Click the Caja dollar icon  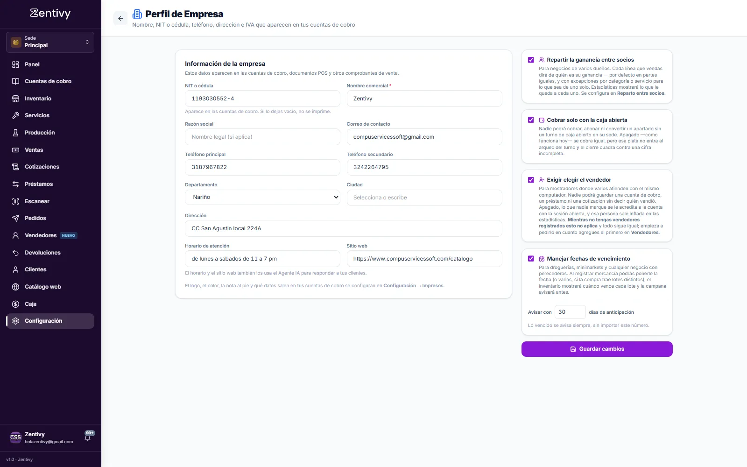point(15,304)
